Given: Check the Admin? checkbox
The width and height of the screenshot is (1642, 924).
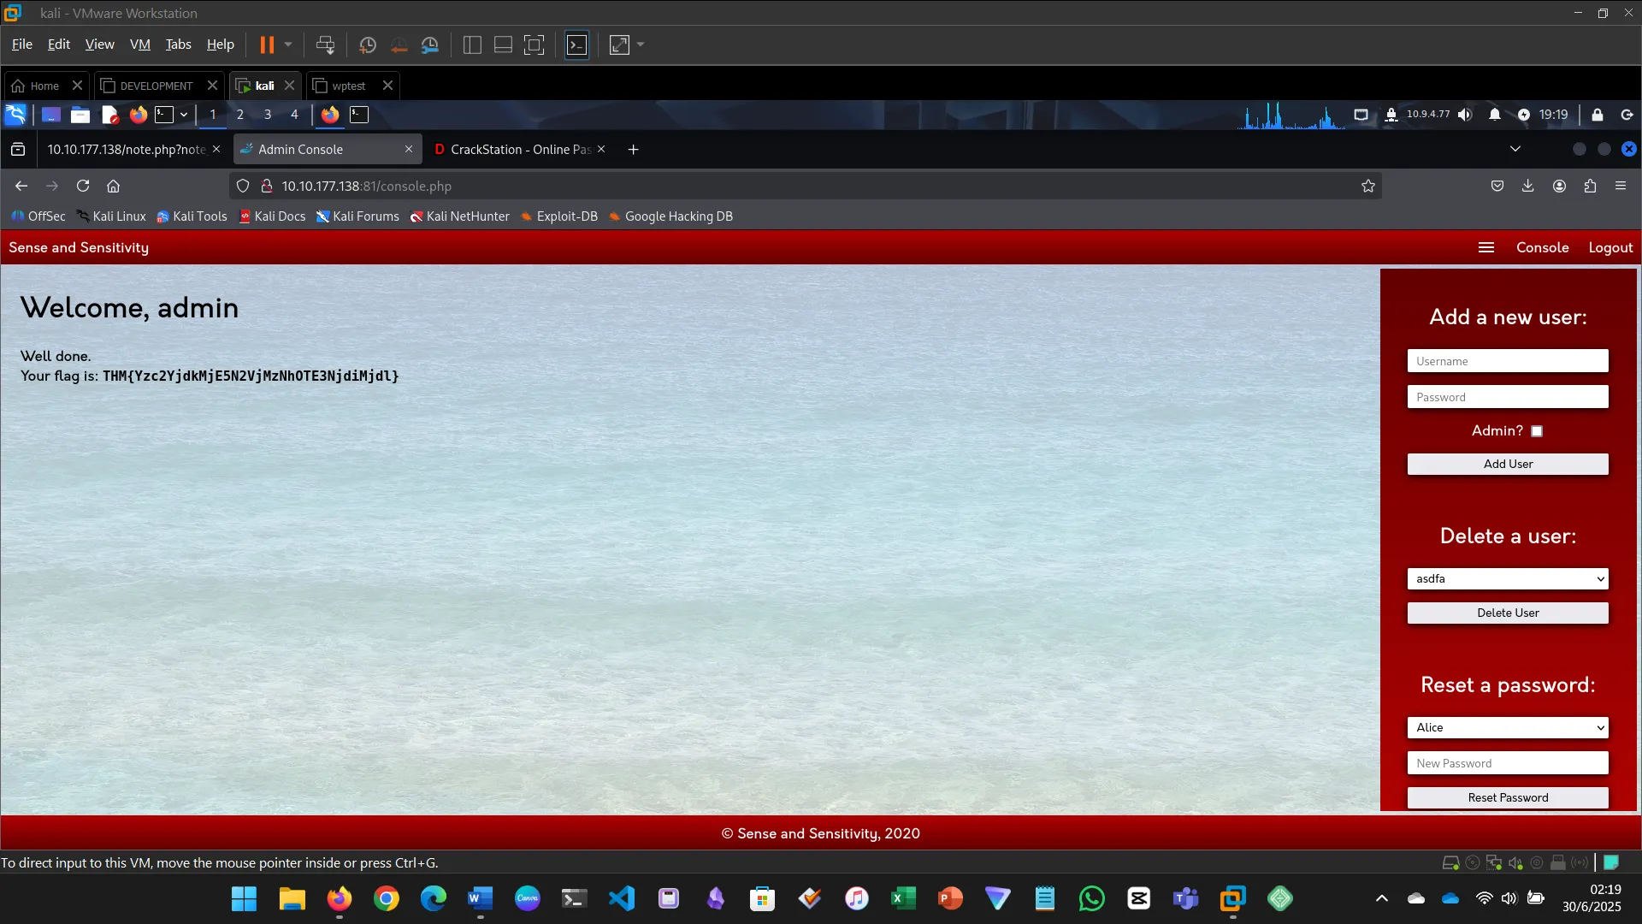Looking at the screenshot, I should coord(1537,430).
